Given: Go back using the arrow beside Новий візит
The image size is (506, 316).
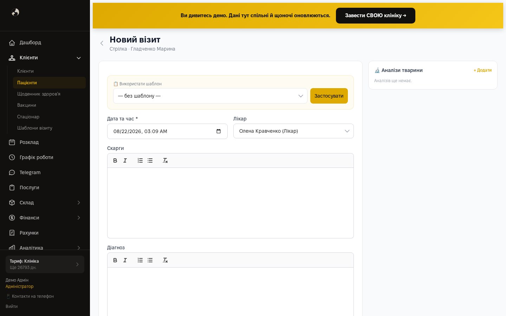Looking at the screenshot, I should click(x=102, y=43).
